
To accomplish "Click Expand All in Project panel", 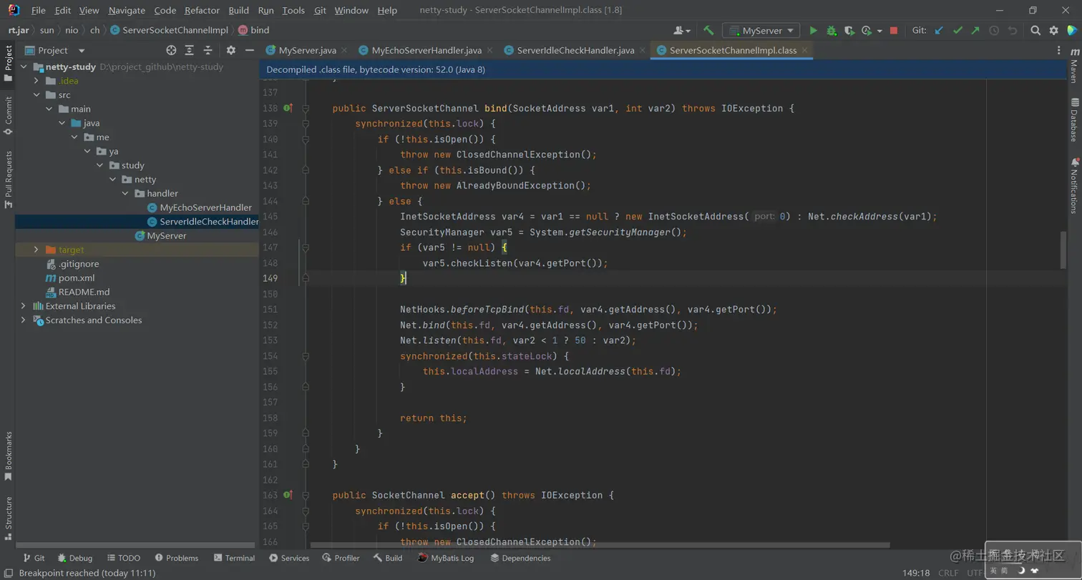I will pyautogui.click(x=190, y=50).
